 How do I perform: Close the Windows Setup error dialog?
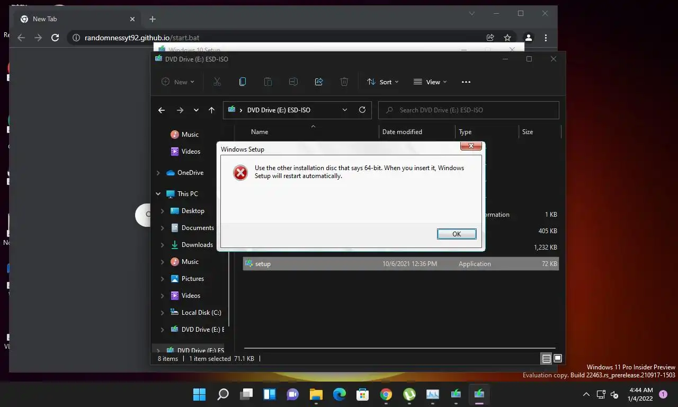tap(471, 146)
